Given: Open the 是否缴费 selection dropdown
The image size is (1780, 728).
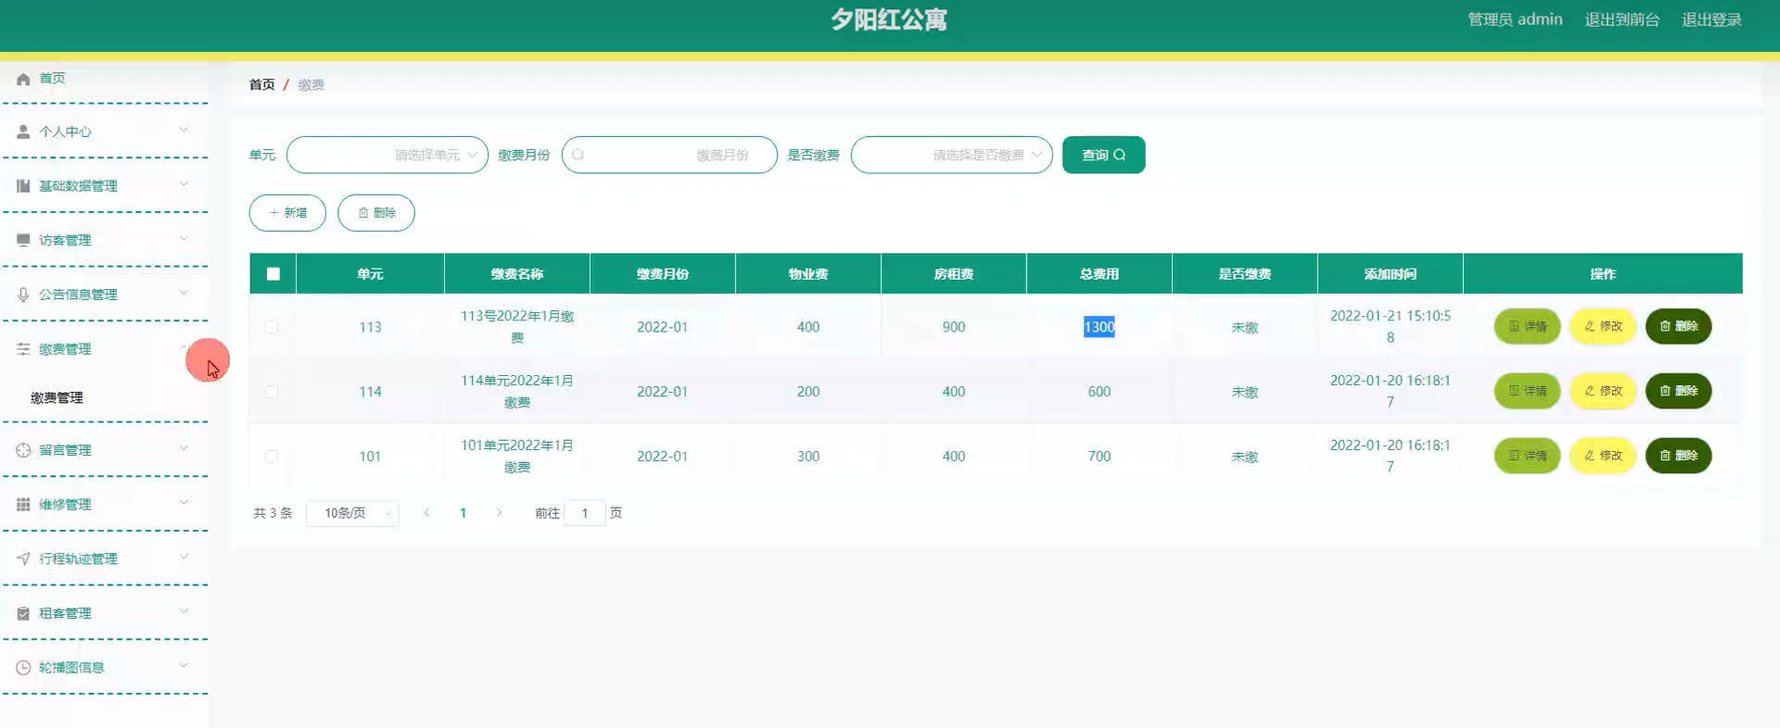Looking at the screenshot, I should coord(952,155).
